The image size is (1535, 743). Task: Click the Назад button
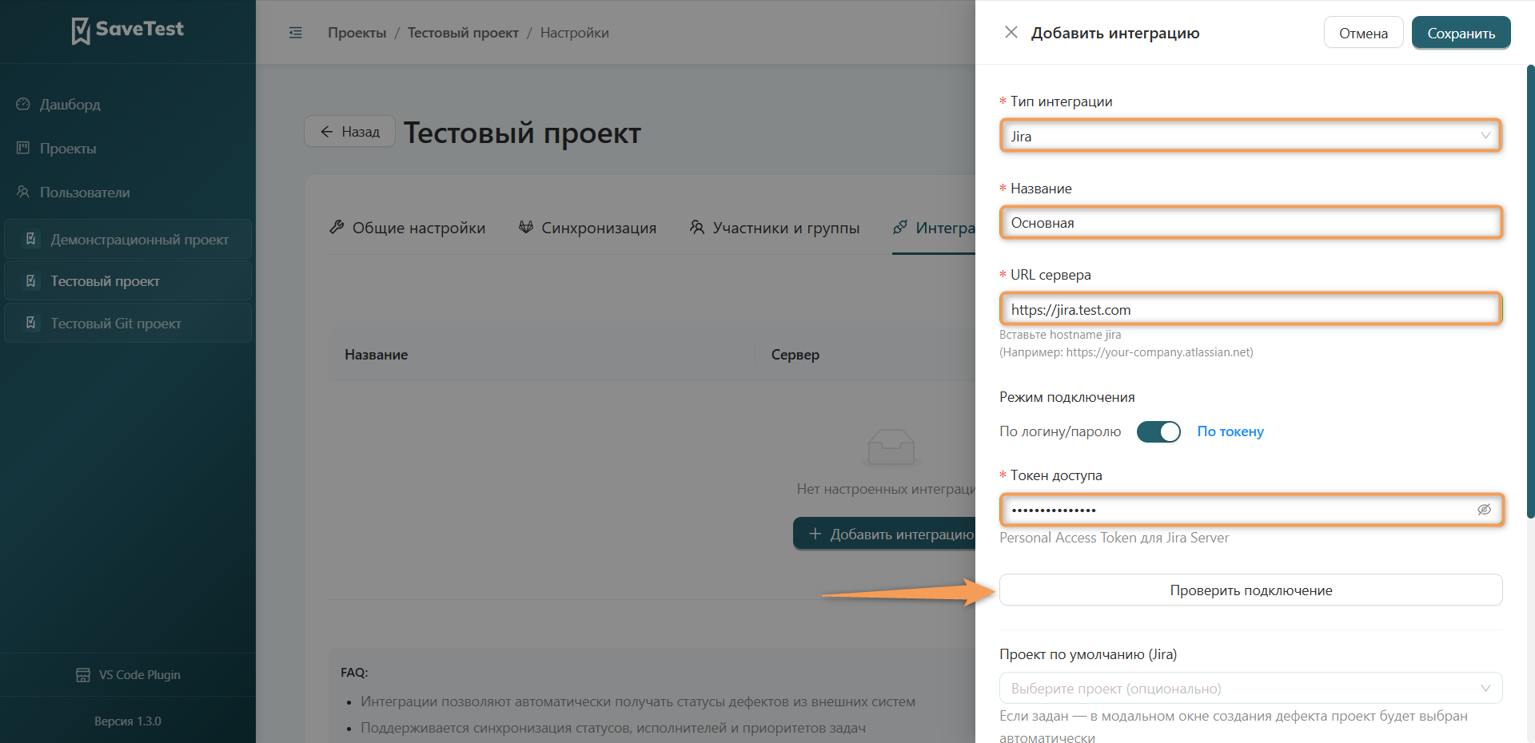coord(349,131)
